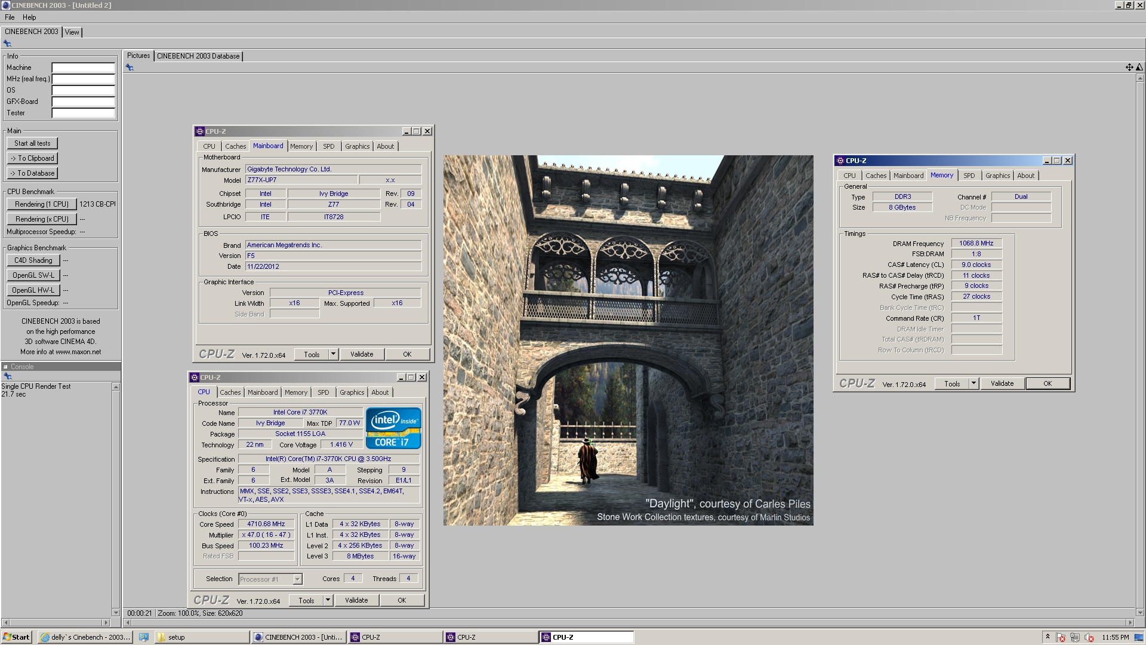Click Tools button in Memory CPU-Z window
1146x645 pixels.
(x=952, y=383)
